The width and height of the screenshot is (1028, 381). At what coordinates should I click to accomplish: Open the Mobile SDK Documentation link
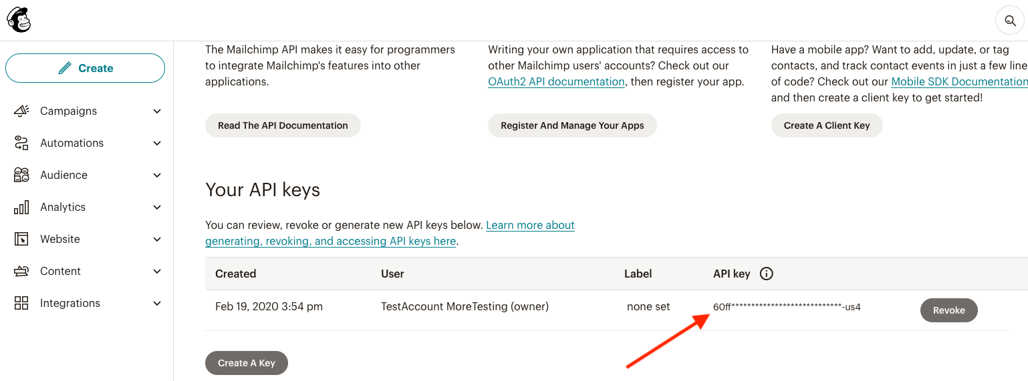pos(959,81)
